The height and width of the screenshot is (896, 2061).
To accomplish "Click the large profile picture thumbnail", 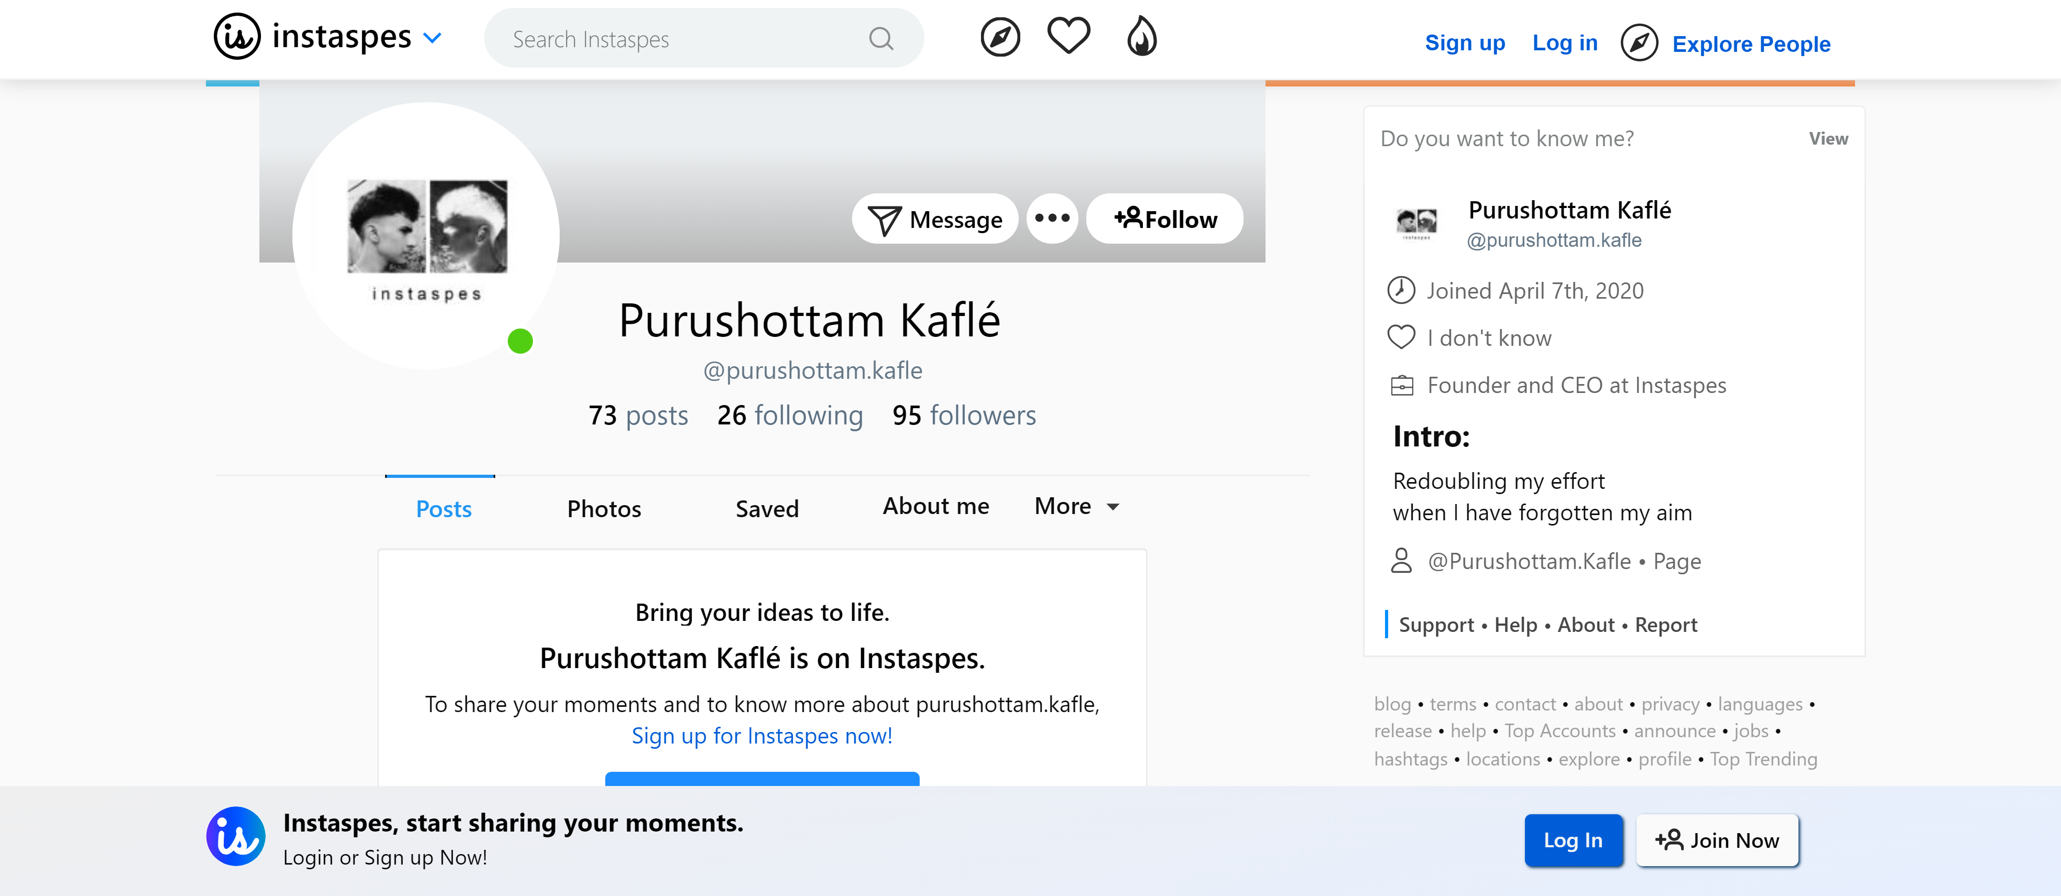I will (427, 235).
